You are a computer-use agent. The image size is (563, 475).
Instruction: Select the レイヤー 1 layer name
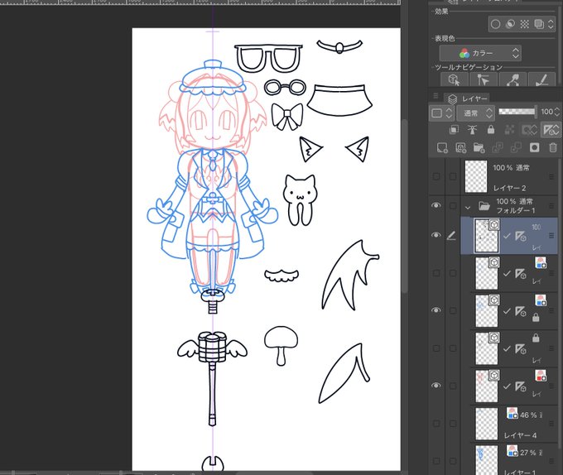point(520,473)
